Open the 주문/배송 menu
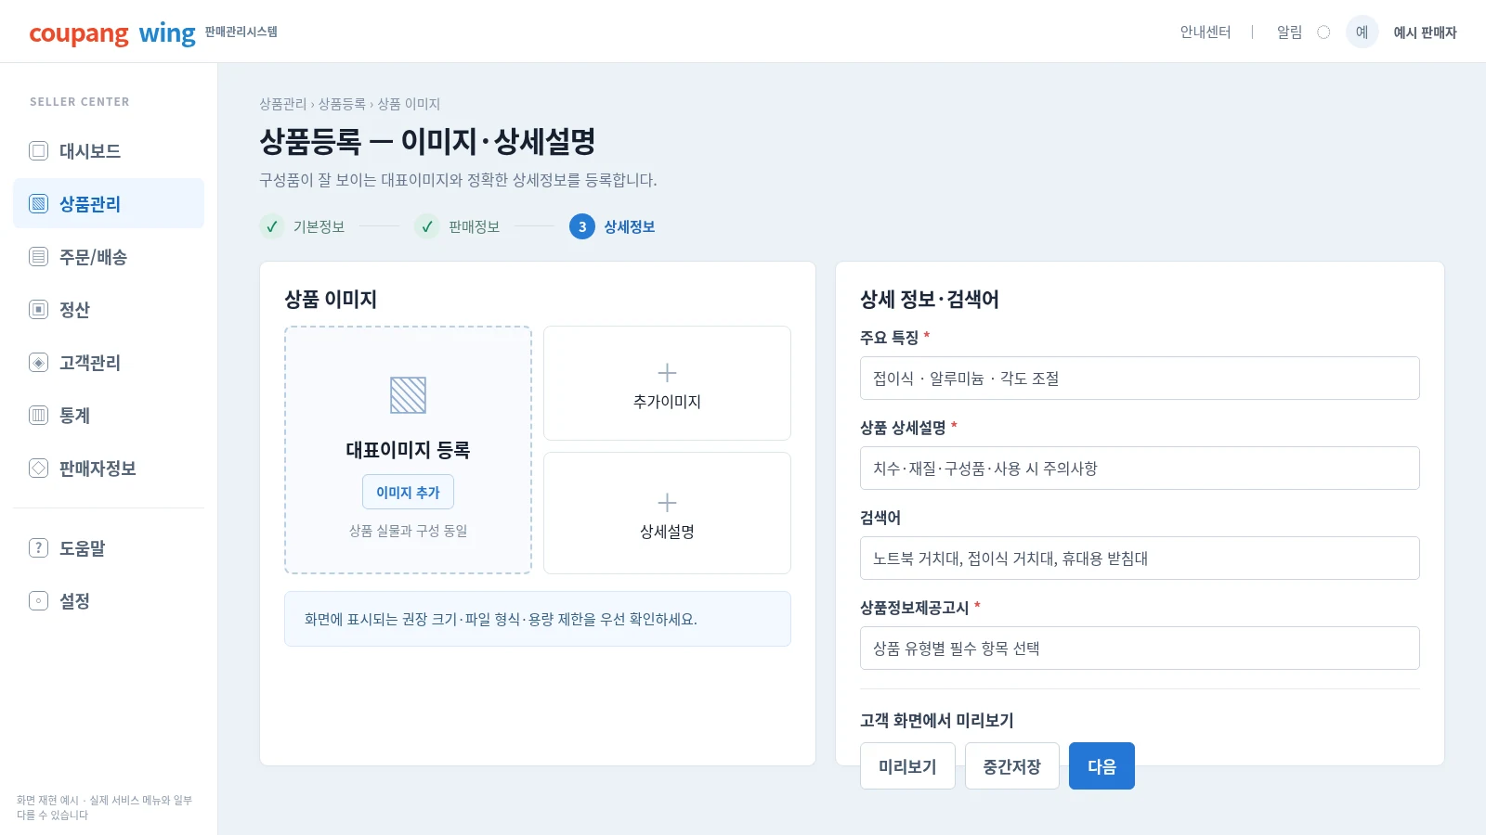This screenshot has width=1486, height=835. coord(109,256)
